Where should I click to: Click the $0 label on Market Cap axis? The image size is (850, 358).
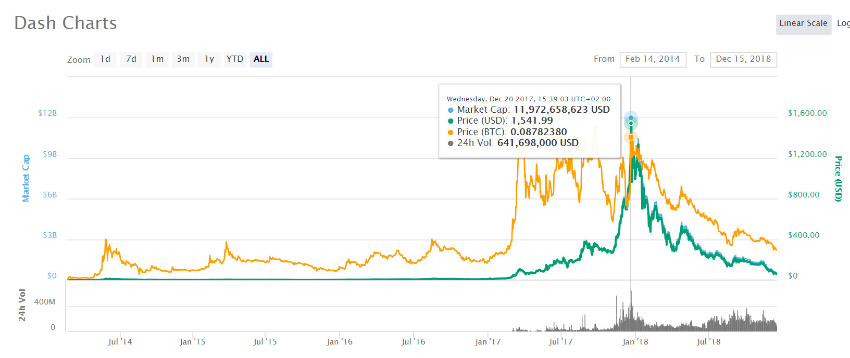coord(52,276)
